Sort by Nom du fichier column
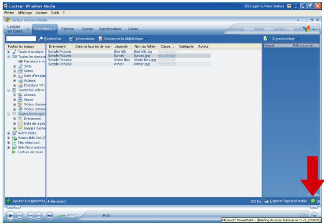The width and height of the screenshot is (324, 224). point(145,47)
